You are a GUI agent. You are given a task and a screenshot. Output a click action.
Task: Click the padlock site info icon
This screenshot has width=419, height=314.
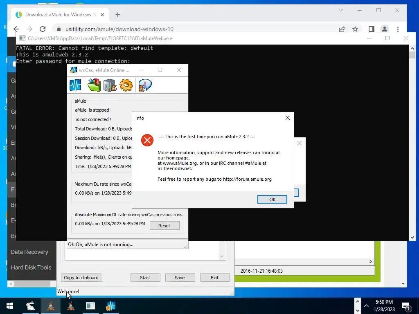pyautogui.click(x=59, y=29)
